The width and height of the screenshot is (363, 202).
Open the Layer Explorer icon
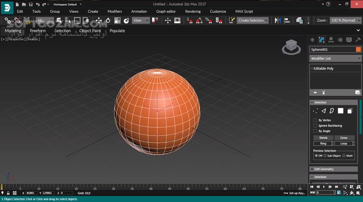pyautogui.click(x=299, y=20)
